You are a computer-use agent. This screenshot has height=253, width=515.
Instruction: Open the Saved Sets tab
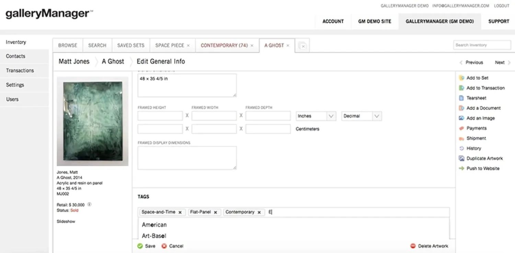pyautogui.click(x=131, y=45)
